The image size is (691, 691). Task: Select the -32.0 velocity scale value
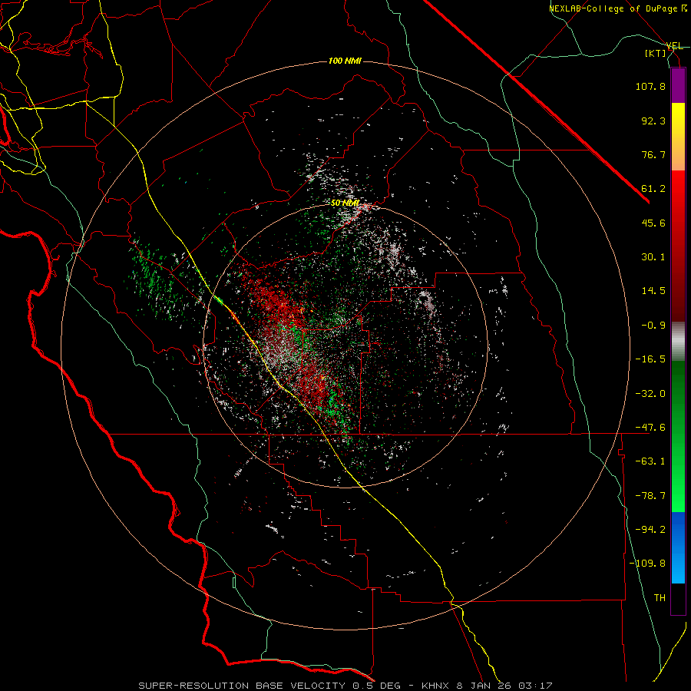point(650,394)
